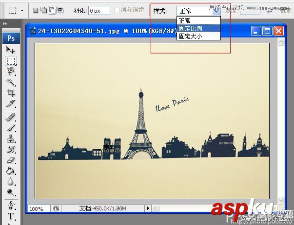The width and height of the screenshot is (294, 225).
Task: Select the Blur tool
Action: (11, 181)
